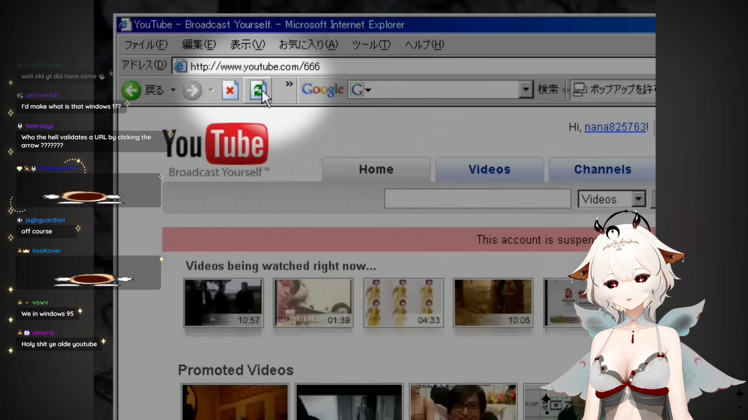This screenshot has width=748, height=420.
Task: Click chat message "Holy shit ye olde youtube"
Action: [x=59, y=344]
